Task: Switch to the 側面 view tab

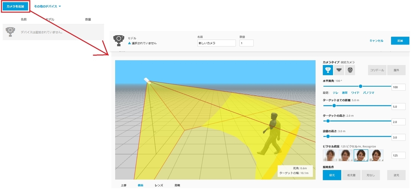Action: 140,185
